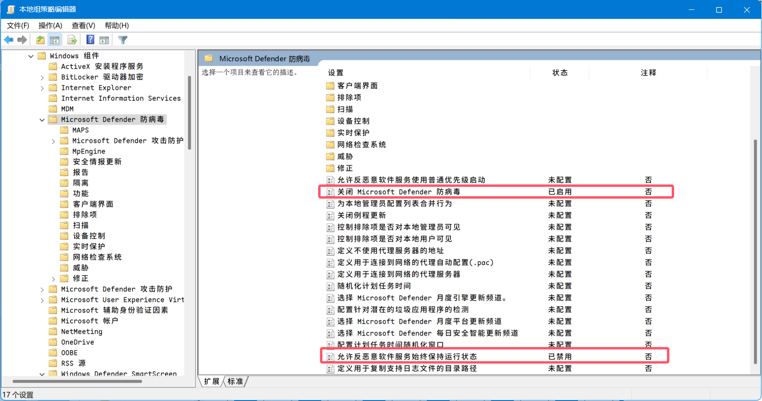
Task: Open the 查看(V) menu
Action: [83, 25]
